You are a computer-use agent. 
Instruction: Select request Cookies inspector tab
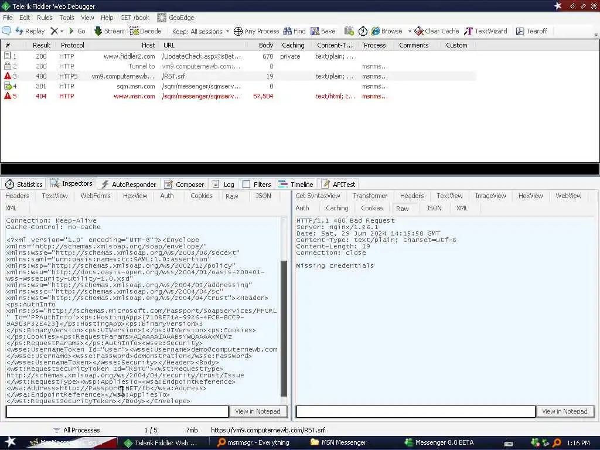pyautogui.click(x=202, y=196)
